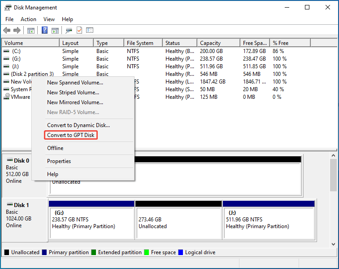Click the navy Primary partition legend swatch
This screenshot has height=269, width=339.
click(44, 252)
